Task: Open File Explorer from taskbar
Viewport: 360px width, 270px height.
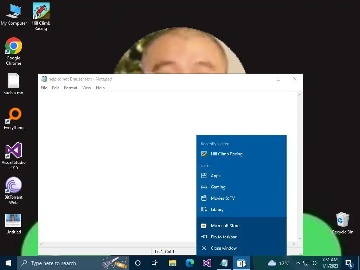Action: 172,263
